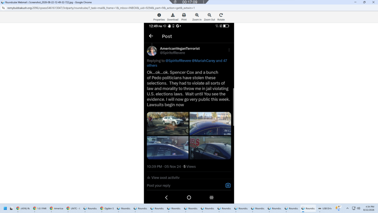This screenshot has width=378, height=213.
Task: Open the attachment Properties
Action: click(x=159, y=17)
